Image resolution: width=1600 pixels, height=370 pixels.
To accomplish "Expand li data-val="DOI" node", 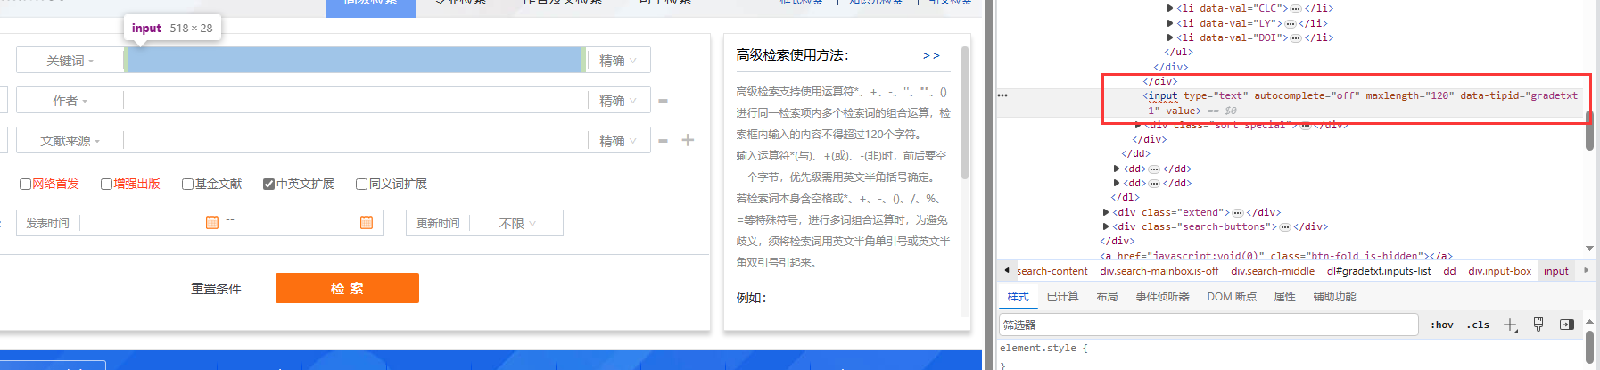I will click(x=1170, y=37).
